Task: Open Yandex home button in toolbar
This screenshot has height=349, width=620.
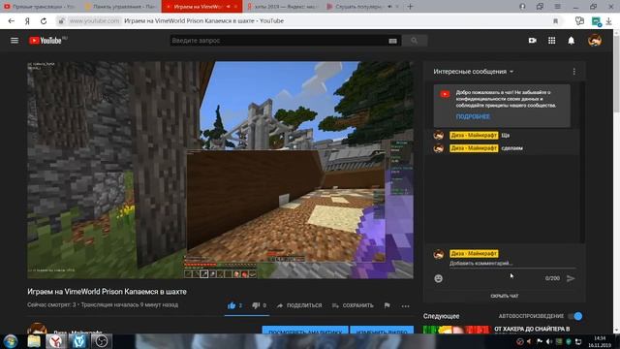Action: click(x=27, y=21)
